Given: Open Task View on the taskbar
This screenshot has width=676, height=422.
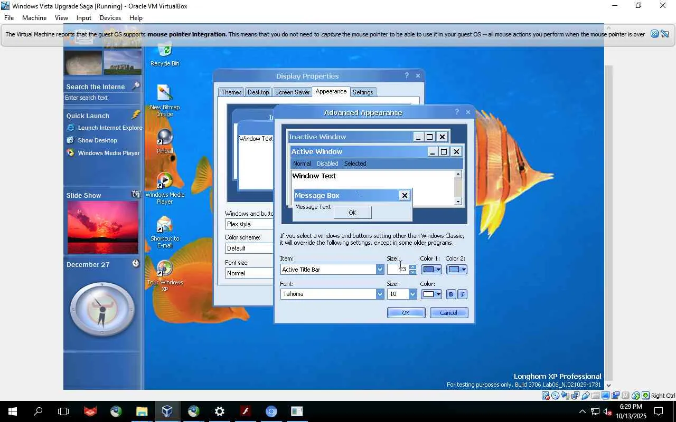Looking at the screenshot, I should point(63,411).
